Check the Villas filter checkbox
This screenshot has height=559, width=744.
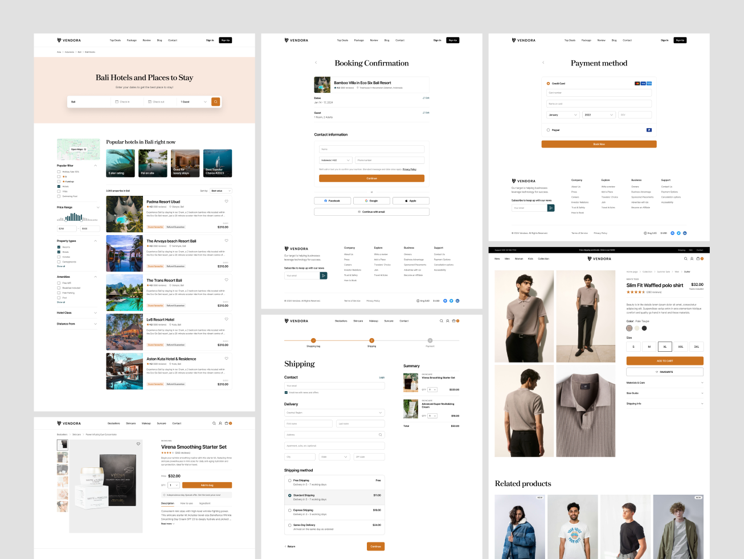[59, 191]
